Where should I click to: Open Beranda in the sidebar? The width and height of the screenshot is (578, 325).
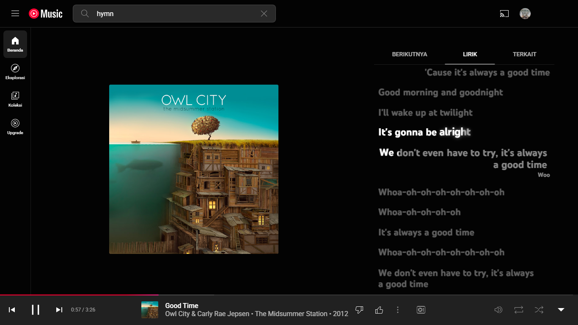15,44
